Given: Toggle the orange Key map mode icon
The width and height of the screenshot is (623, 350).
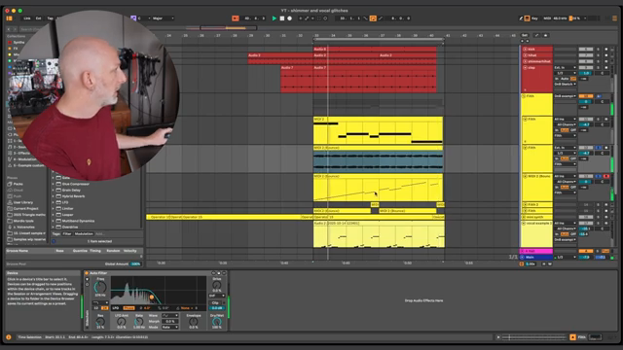Looking at the screenshot, I should pos(527,18).
